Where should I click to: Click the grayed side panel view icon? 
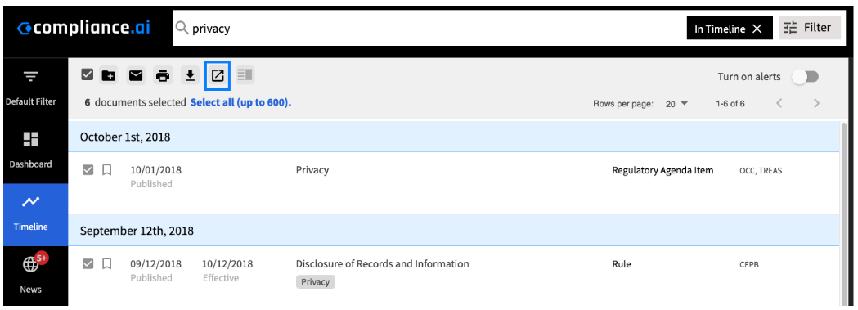245,75
